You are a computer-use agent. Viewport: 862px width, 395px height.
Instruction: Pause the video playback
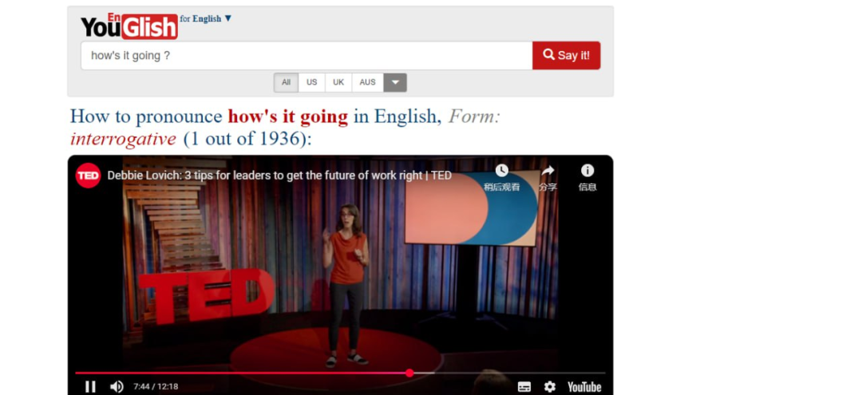tap(90, 386)
